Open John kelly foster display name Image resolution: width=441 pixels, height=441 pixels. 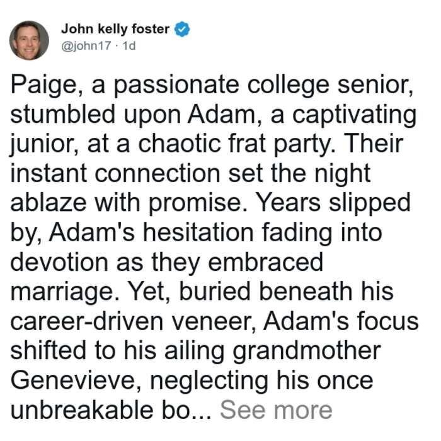pyautogui.click(x=115, y=29)
